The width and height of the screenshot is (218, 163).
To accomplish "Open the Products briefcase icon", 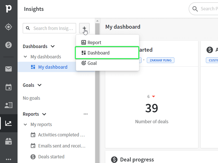I will (x=9, y=141).
